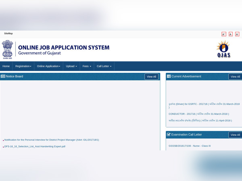Screen dimensions: 242x181
Task: Open DFS-16_16 Selection List Handwriting Expert pdf
Action: click(35, 146)
